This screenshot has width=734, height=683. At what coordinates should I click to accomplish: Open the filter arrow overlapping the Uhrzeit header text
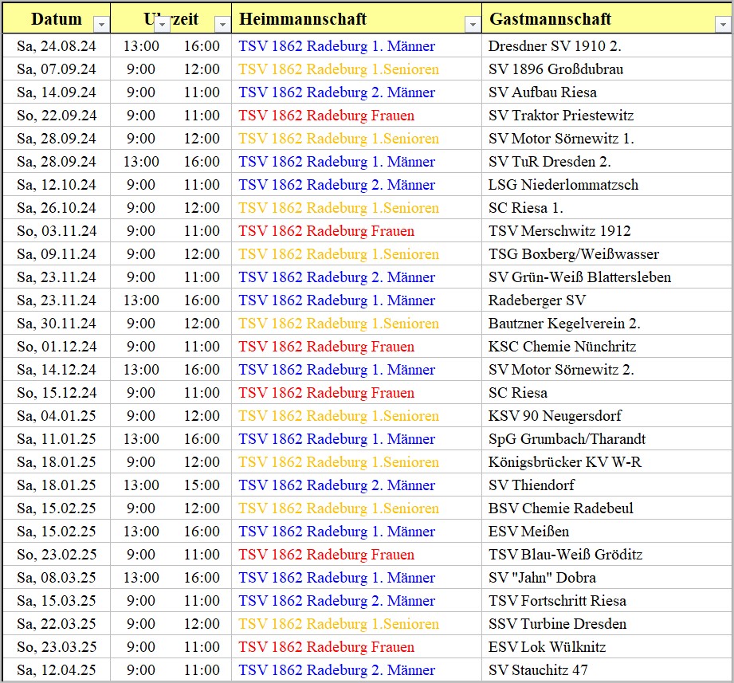pos(162,24)
